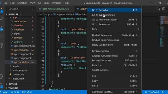Open index.html file
The height and width of the screenshot is (94, 168).
[x=21, y=79]
